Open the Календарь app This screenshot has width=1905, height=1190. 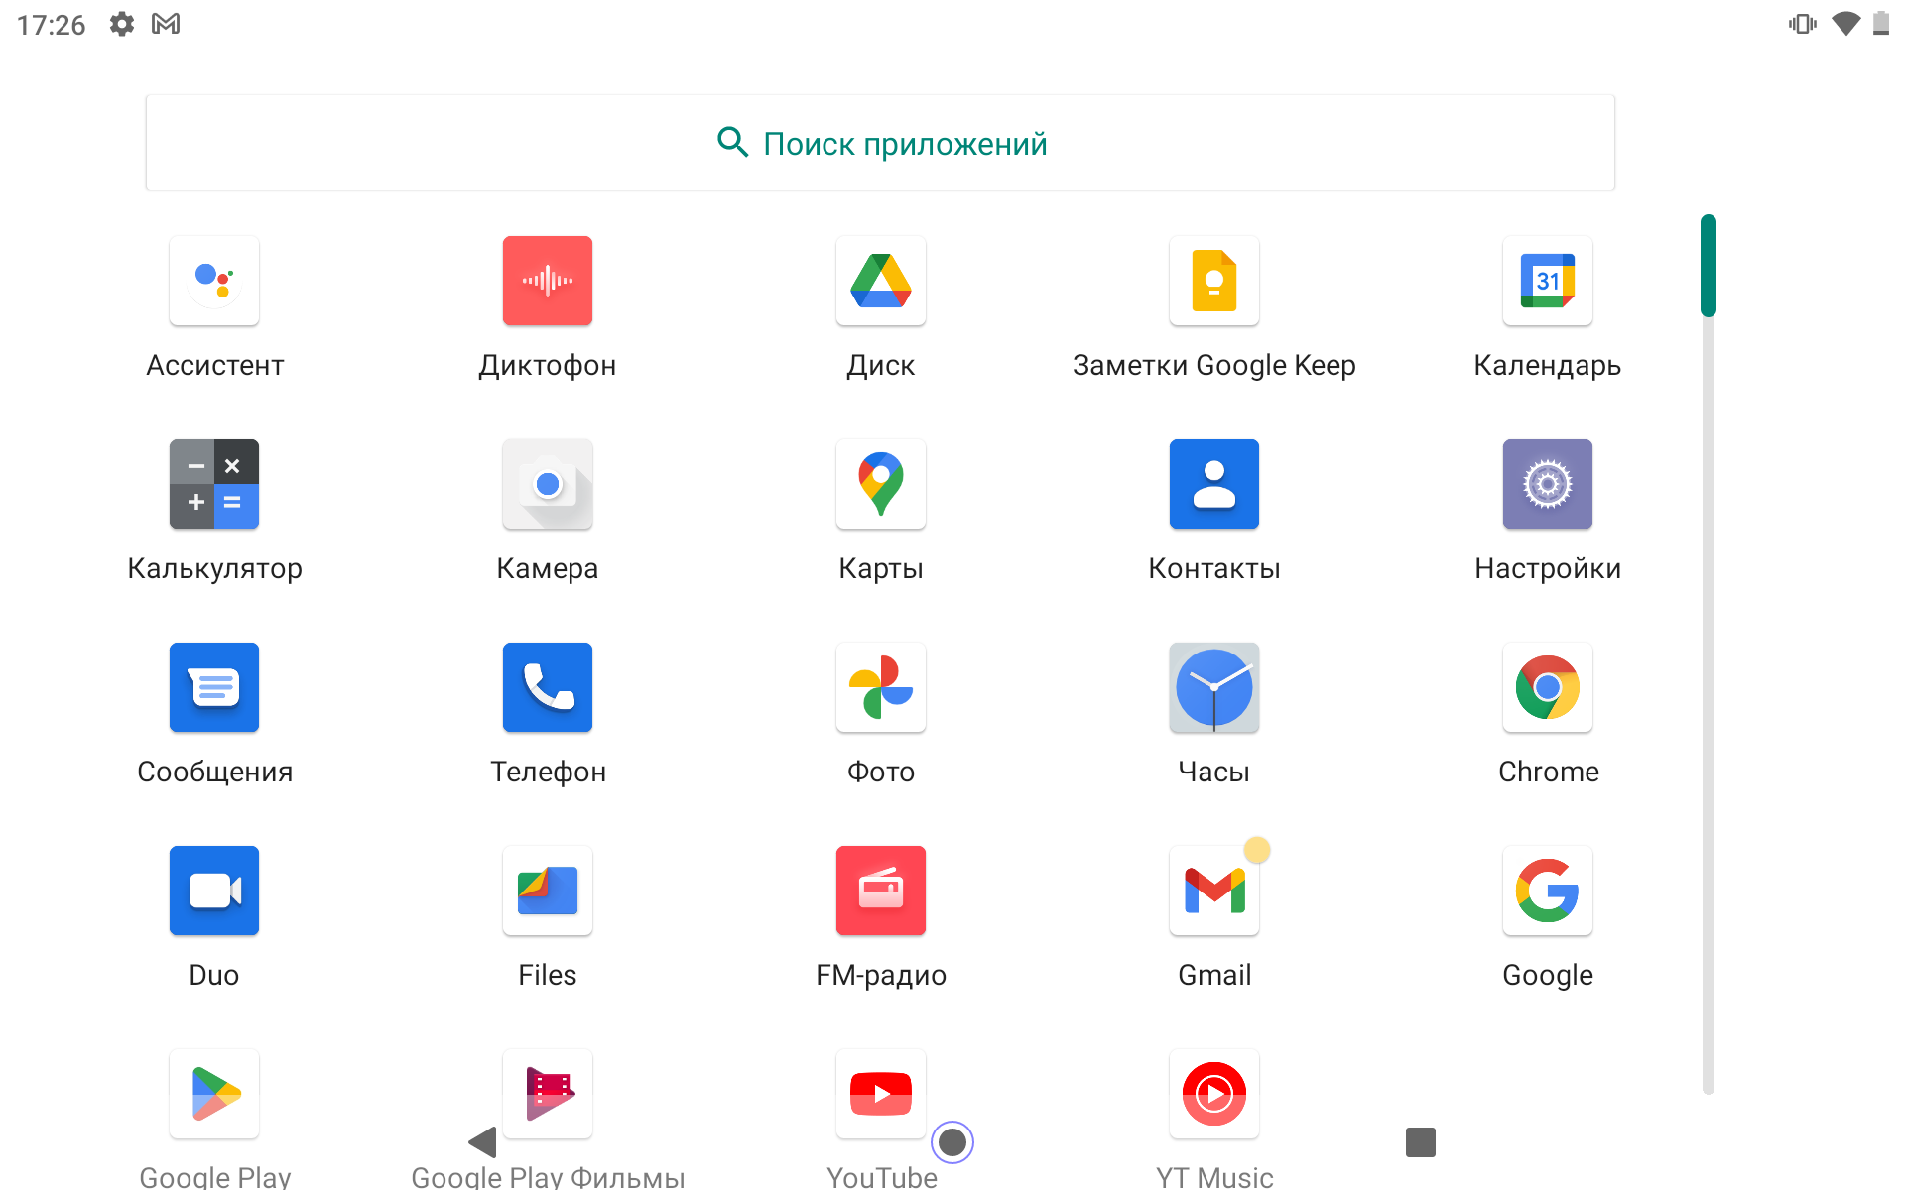(x=1548, y=282)
